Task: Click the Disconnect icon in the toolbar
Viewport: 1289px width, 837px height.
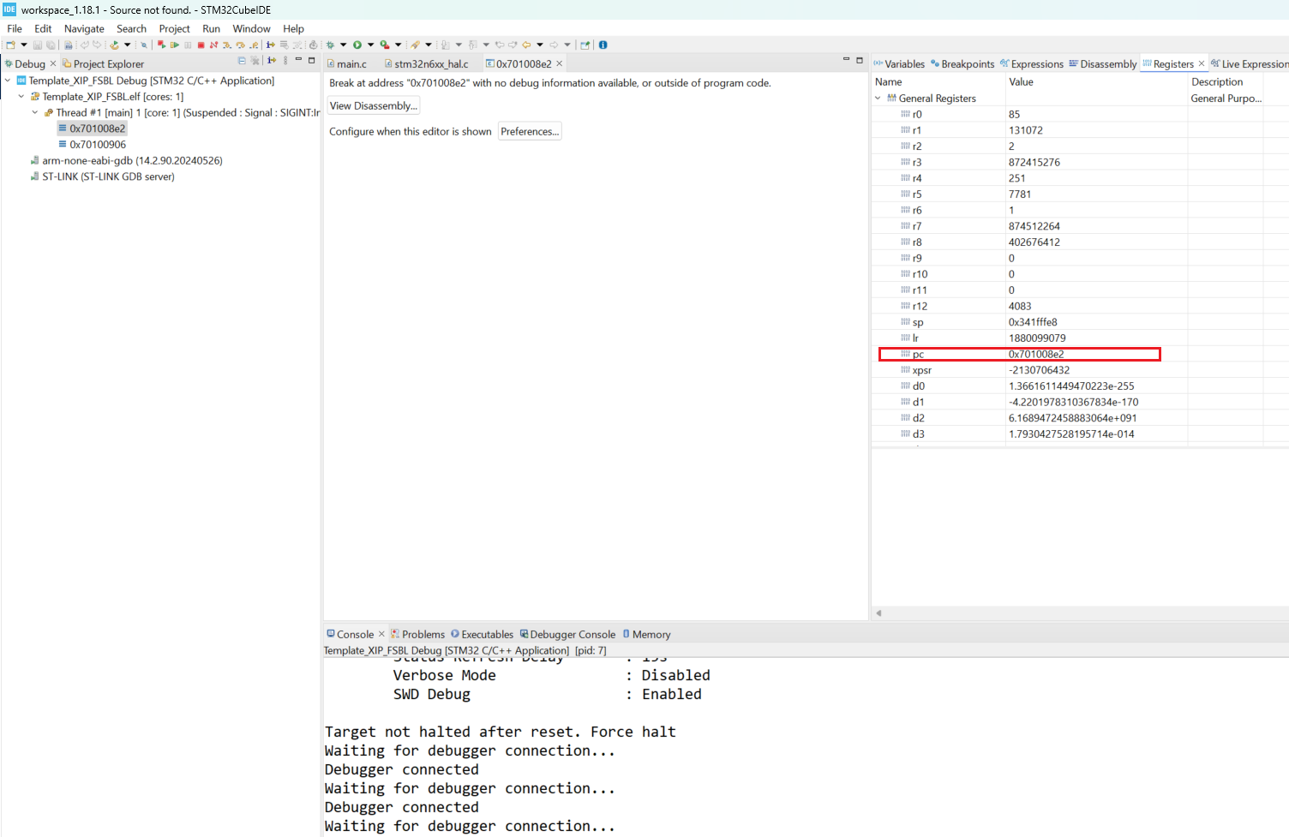Action: pyautogui.click(x=213, y=45)
